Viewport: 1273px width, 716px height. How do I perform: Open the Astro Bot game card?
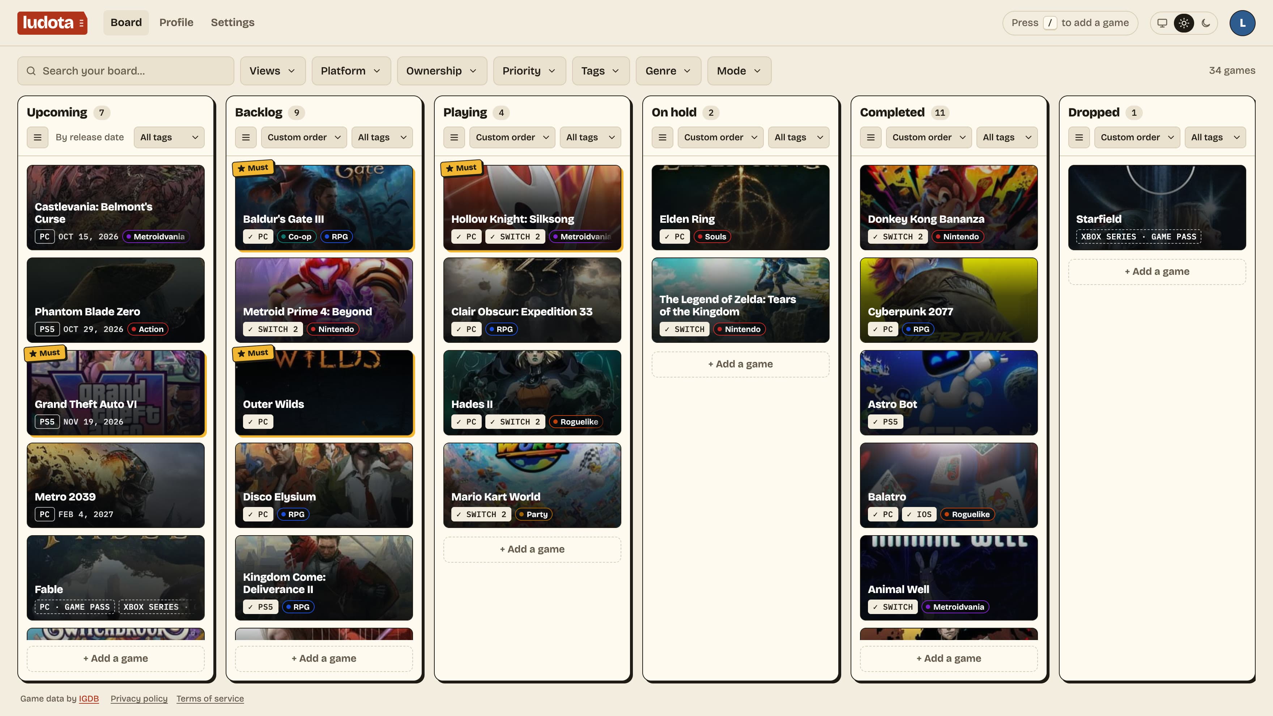[x=948, y=393]
